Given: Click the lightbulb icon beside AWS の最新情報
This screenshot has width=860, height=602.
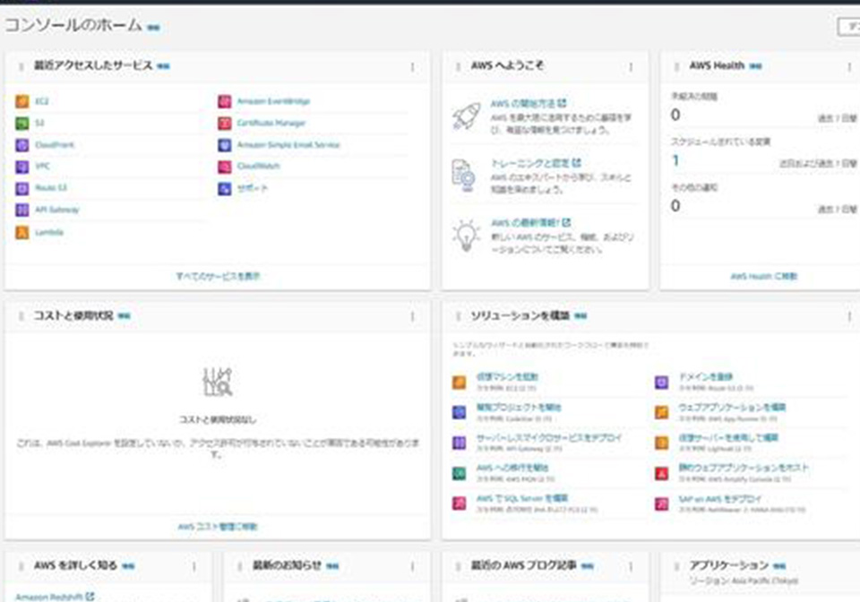Looking at the screenshot, I should click(x=466, y=236).
